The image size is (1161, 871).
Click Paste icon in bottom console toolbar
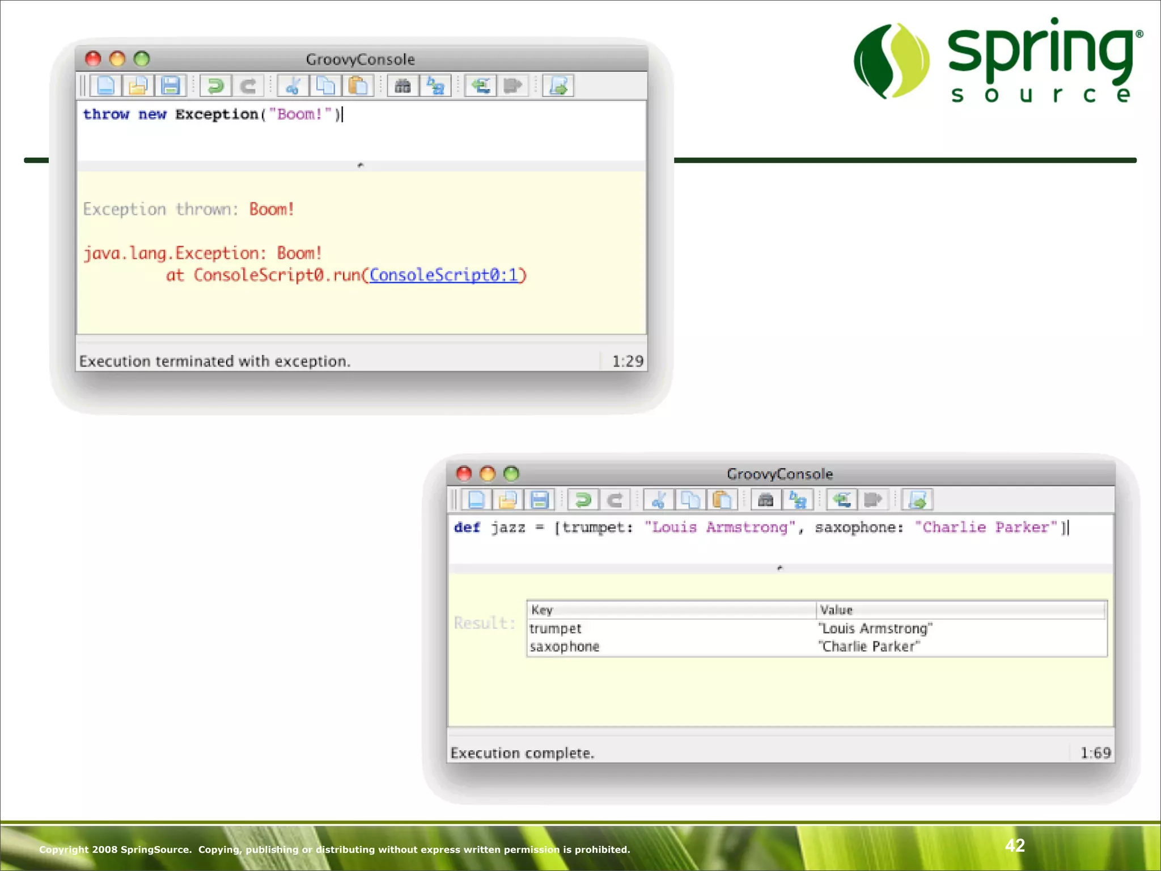(722, 500)
